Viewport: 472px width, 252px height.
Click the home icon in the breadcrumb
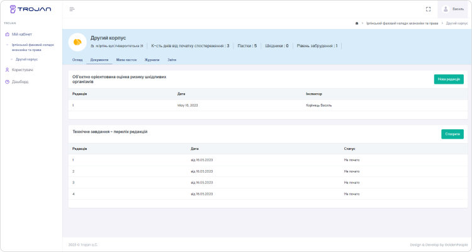357,23
